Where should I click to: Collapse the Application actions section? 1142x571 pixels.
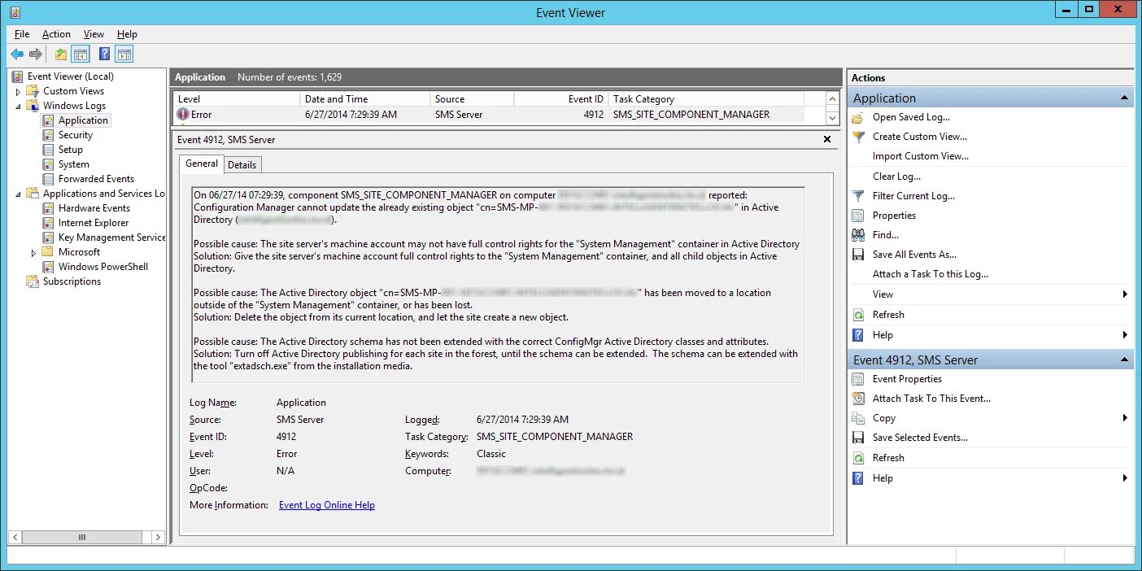(x=1125, y=98)
